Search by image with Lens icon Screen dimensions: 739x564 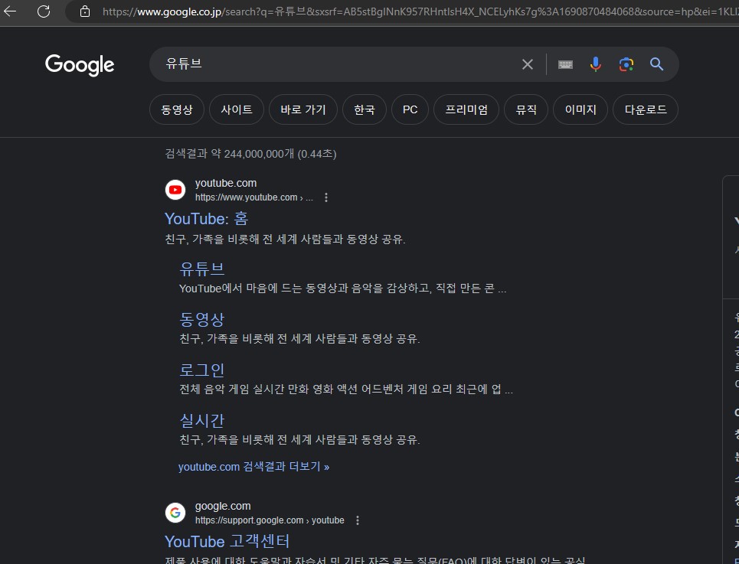coord(626,64)
